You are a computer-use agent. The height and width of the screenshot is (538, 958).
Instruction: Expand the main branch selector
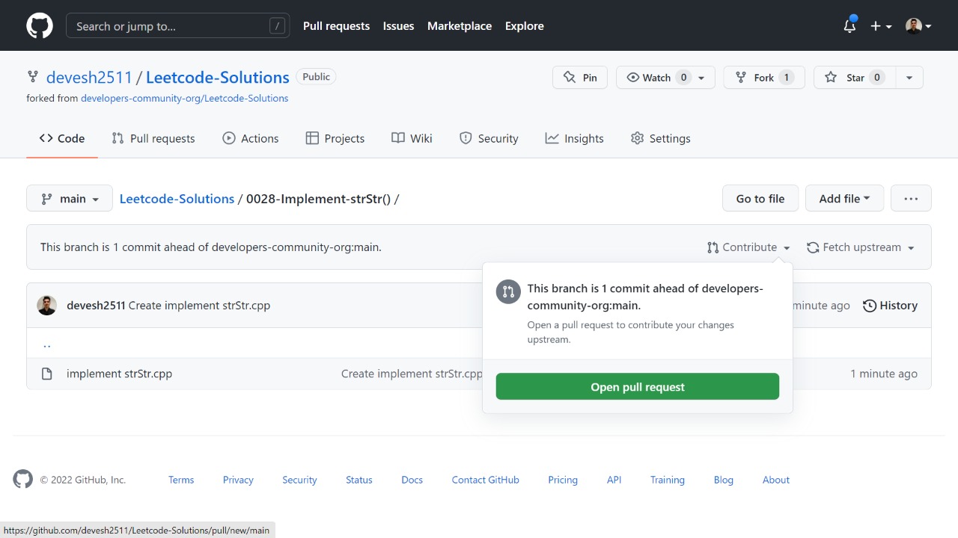point(70,199)
